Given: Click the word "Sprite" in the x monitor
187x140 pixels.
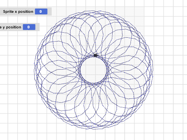Looking at the screenshot, I should (x=8, y=12).
